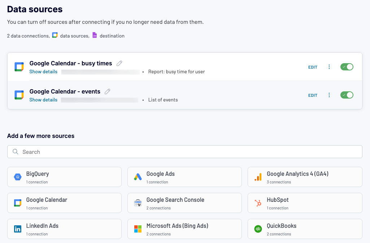Image resolution: width=370 pixels, height=243 pixels.
Task: Show details for Google Calendar - events
Action: [x=43, y=100]
